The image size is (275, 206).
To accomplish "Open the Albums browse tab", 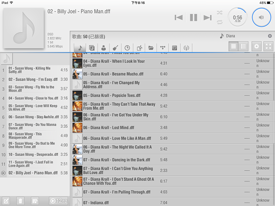I will click(92, 47).
